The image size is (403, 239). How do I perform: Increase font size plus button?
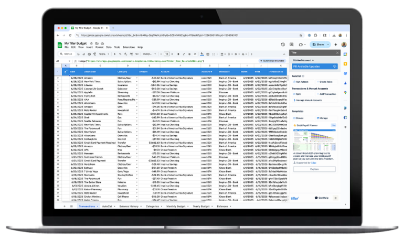pyautogui.click(x=172, y=54)
